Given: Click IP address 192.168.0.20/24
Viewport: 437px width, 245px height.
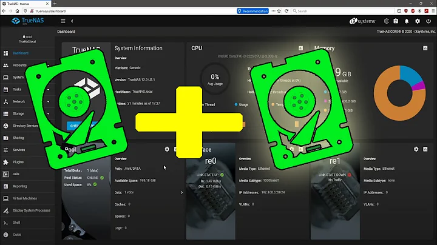Looking at the screenshot, I should [273, 192].
